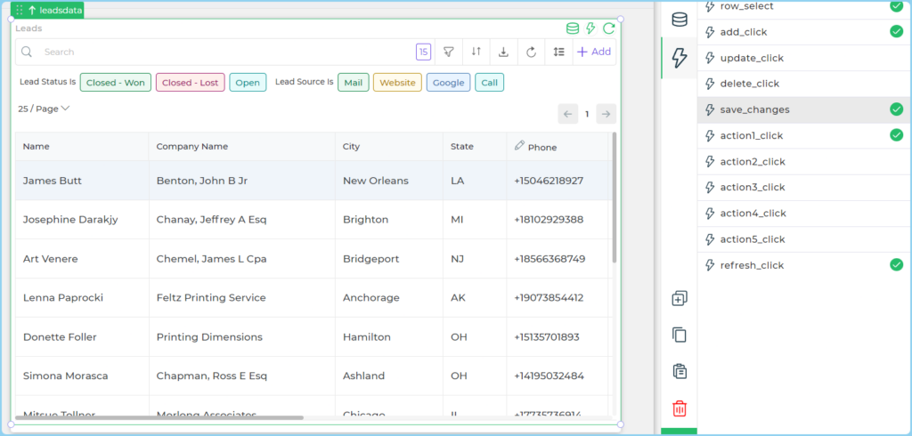Click the sort arrows icon in table toolbar
The width and height of the screenshot is (912, 436).
[x=476, y=52]
